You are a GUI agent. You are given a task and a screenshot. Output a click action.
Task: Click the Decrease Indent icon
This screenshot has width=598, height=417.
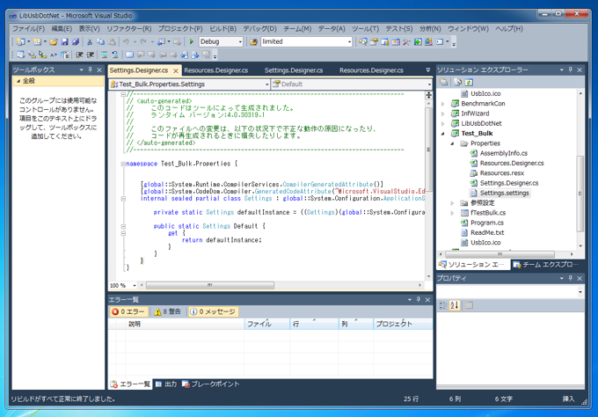coord(79,55)
